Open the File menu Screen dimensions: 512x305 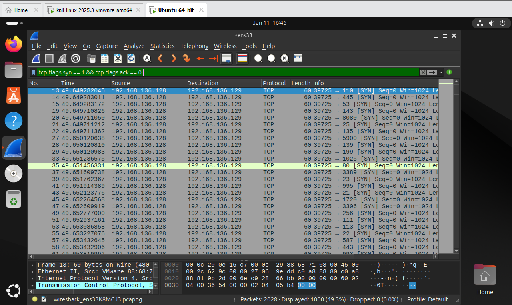pos(36,46)
